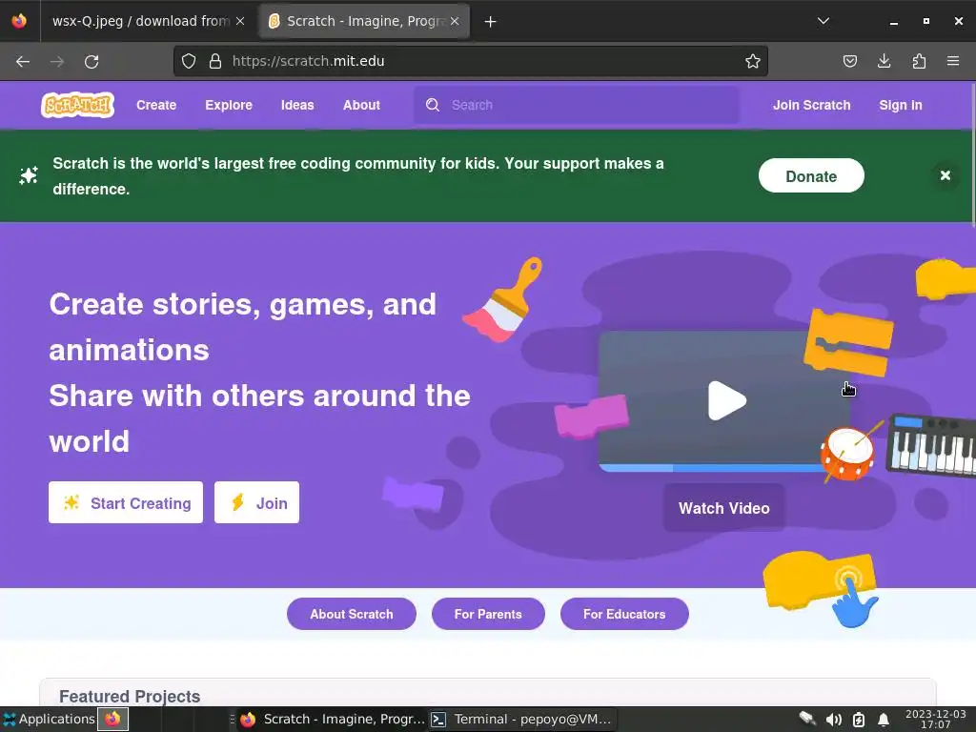
Task: Click the date and time clock in the panel
Action: click(x=936, y=719)
